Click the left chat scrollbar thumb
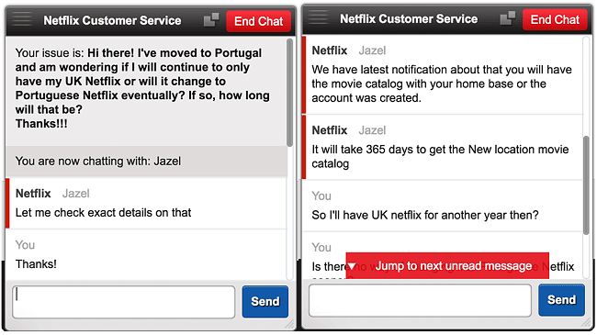The height and width of the screenshot is (335, 597). (x=290, y=93)
